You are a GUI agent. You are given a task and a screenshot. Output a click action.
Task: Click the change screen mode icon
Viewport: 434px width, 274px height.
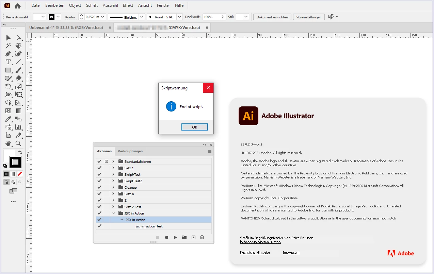[x=13, y=191]
